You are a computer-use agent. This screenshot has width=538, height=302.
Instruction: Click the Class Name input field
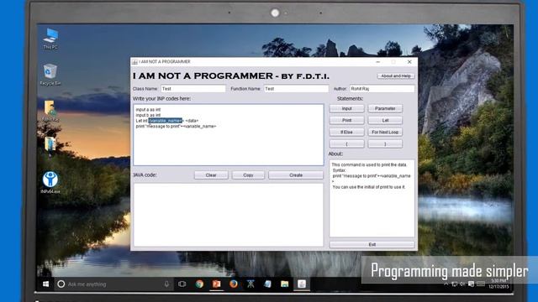click(x=193, y=89)
